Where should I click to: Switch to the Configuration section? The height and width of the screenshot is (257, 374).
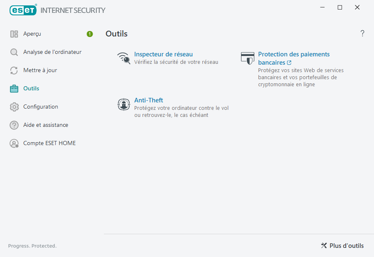pyautogui.click(x=40, y=107)
